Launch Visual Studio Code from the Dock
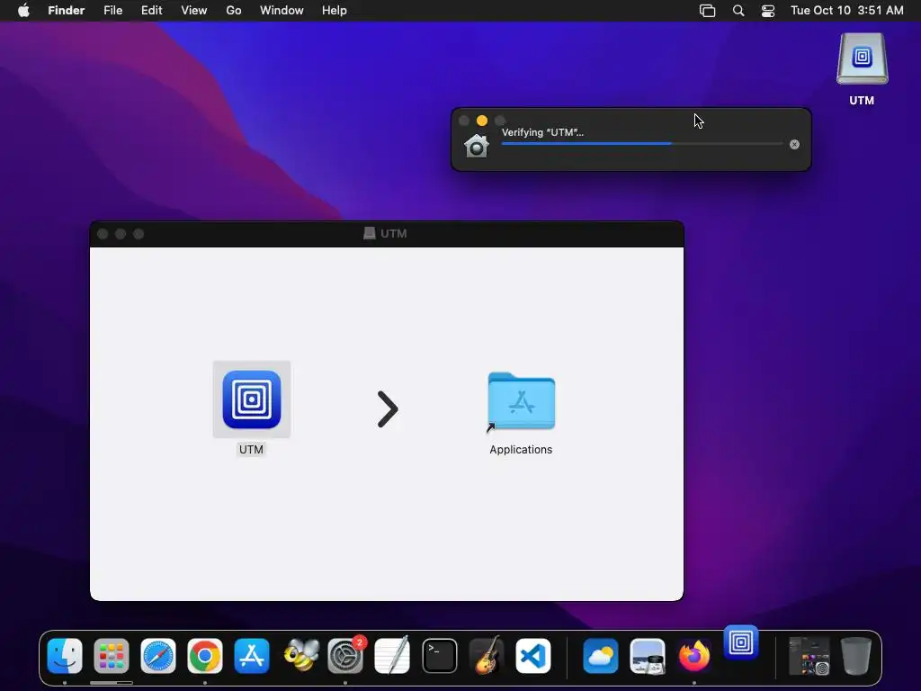 (x=533, y=656)
